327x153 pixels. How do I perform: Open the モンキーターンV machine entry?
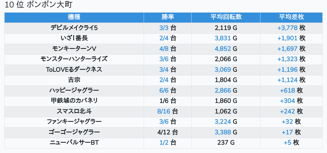click(x=74, y=49)
